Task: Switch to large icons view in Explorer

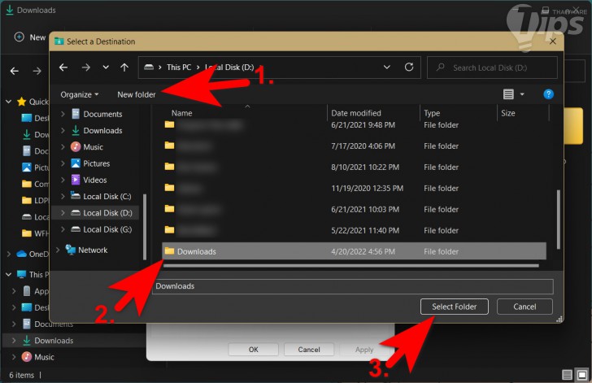Action: [x=581, y=375]
